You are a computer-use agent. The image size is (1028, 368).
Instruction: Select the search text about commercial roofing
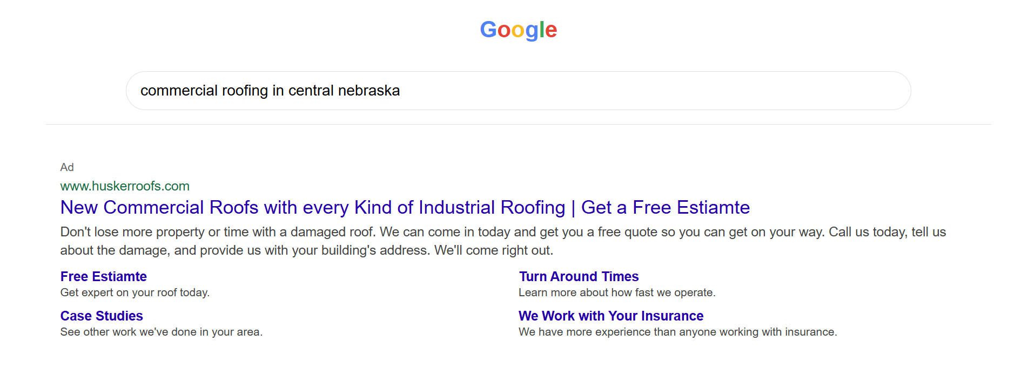pyautogui.click(x=270, y=91)
